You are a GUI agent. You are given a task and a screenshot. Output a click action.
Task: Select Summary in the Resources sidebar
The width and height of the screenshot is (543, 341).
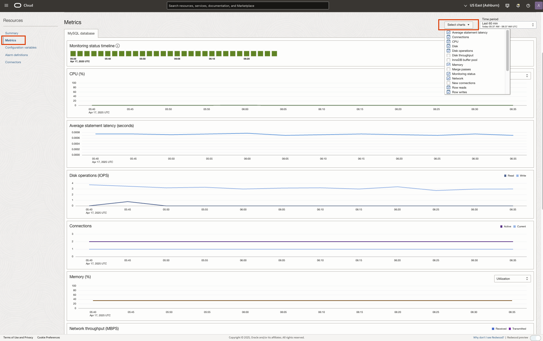click(x=12, y=33)
